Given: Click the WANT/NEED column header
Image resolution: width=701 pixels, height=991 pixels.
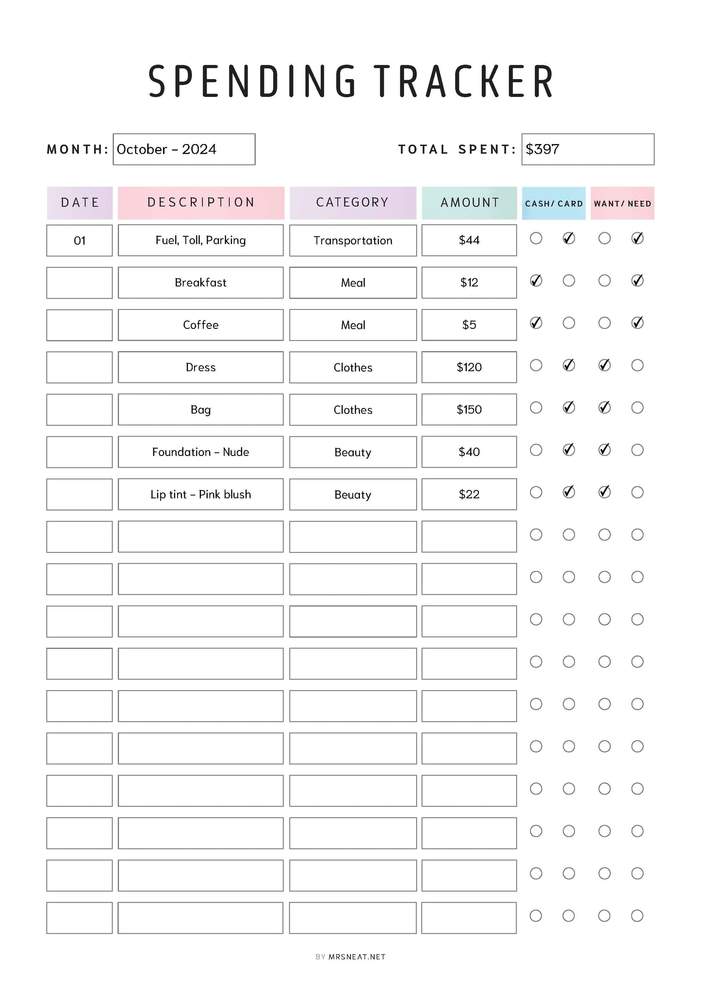Looking at the screenshot, I should tap(622, 203).
